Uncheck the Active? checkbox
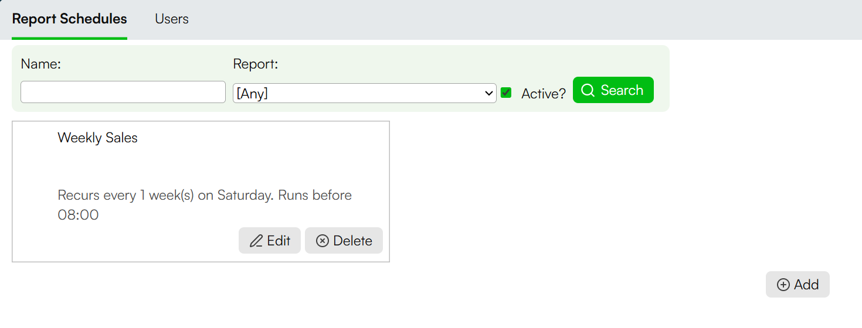 point(506,93)
